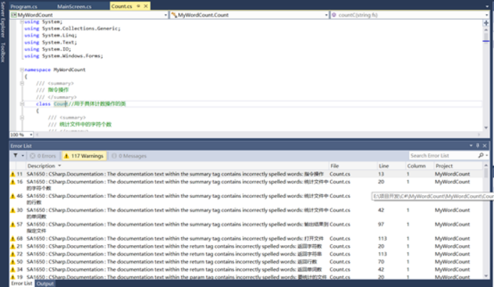Sort by the Description column header
This screenshot has height=287, width=494.
(x=177, y=166)
